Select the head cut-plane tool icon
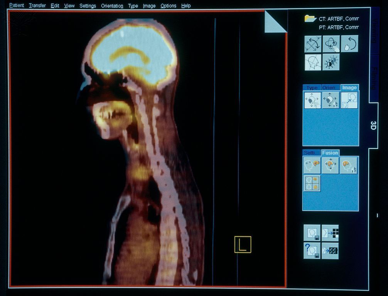The height and width of the screenshot is (296, 388). coord(313,62)
